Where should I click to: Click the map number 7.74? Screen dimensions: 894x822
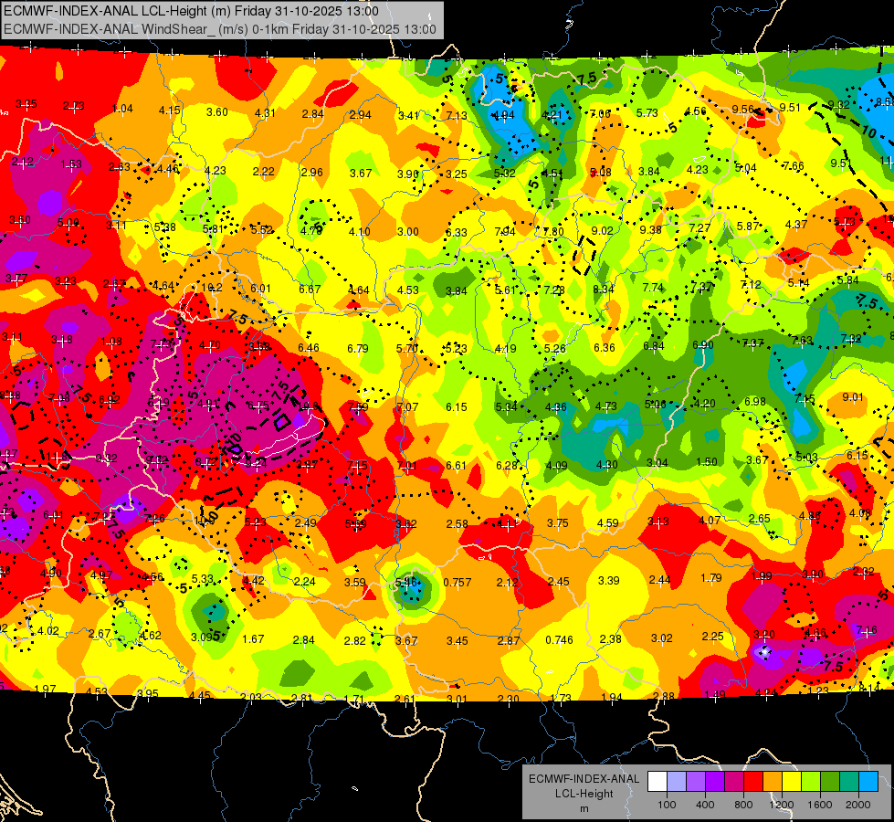pos(653,287)
